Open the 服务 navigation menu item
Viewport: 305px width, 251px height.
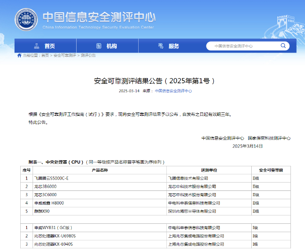tap(173, 46)
